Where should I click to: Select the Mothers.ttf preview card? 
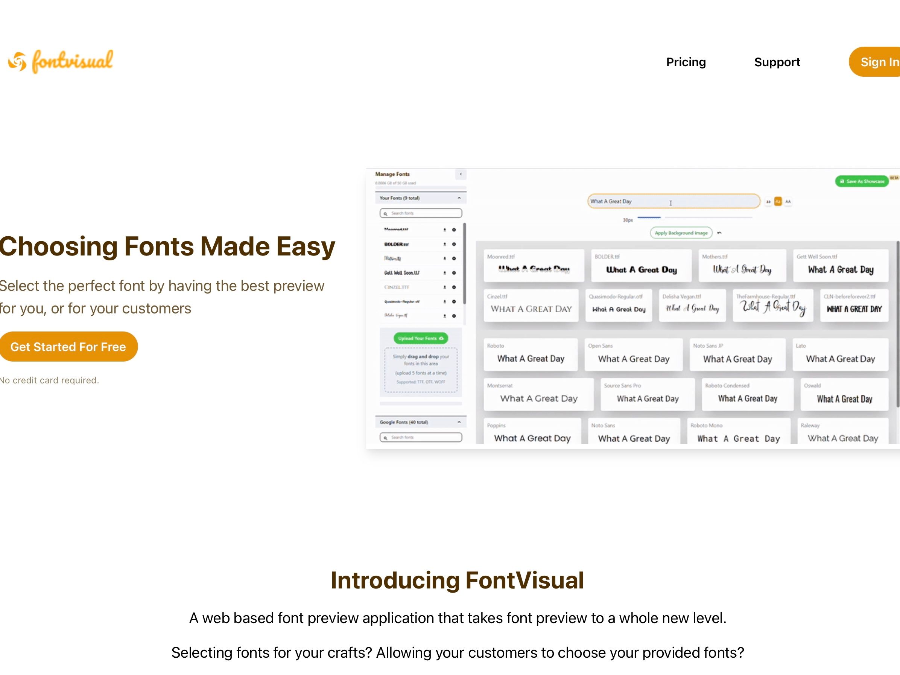coord(742,266)
